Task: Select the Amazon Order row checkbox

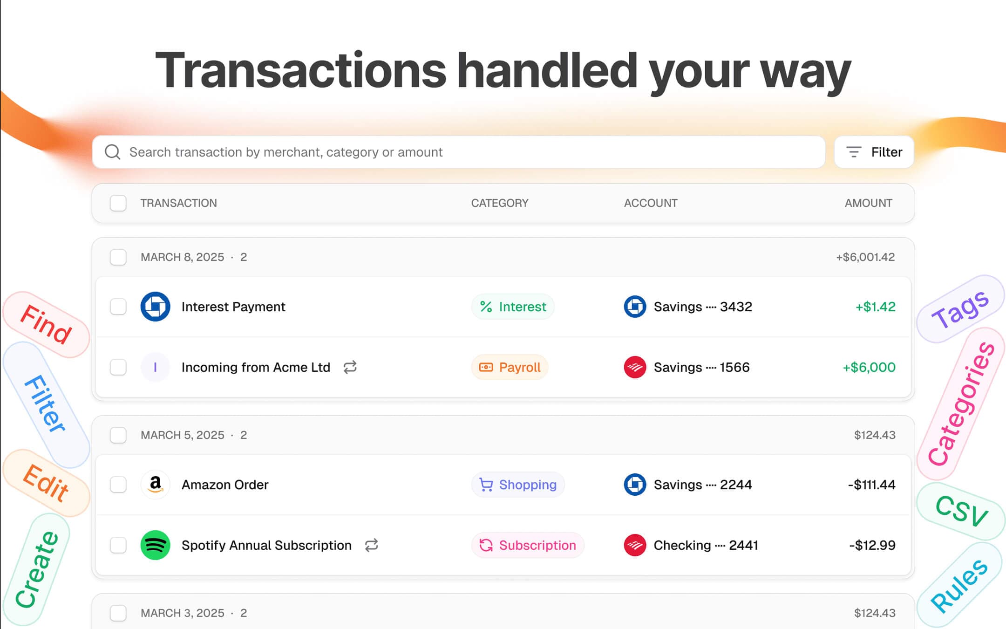Action: 118,485
